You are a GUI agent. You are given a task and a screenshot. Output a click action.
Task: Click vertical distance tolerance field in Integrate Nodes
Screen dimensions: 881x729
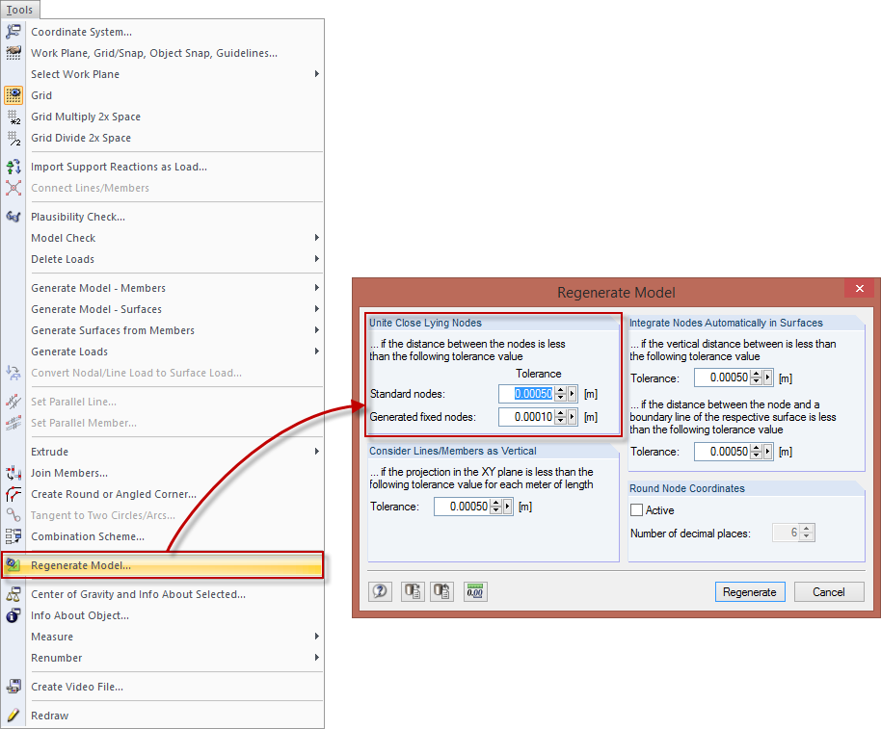[722, 378]
